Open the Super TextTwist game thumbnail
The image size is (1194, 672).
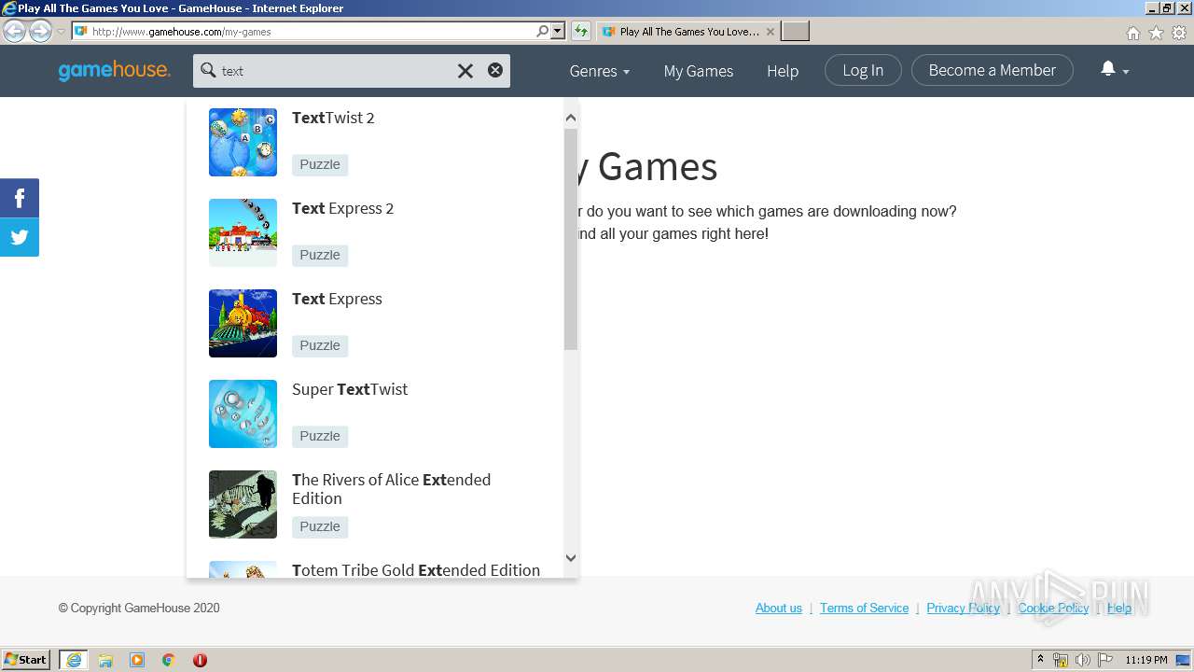[243, 413]
